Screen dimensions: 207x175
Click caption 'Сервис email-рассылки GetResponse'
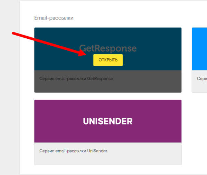point(76,78)
